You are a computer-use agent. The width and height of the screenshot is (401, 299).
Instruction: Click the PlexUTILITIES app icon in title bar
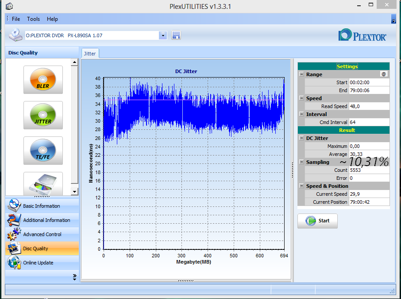click(x=9, y=6)
